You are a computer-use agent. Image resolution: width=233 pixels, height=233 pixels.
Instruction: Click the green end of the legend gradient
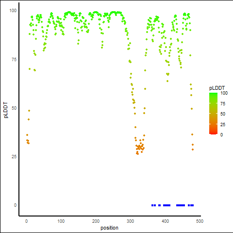(213, 94)
